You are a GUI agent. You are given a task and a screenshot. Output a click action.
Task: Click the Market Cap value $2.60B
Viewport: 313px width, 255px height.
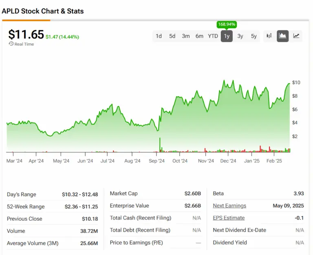pyautogui.click(x=193, y=194)
